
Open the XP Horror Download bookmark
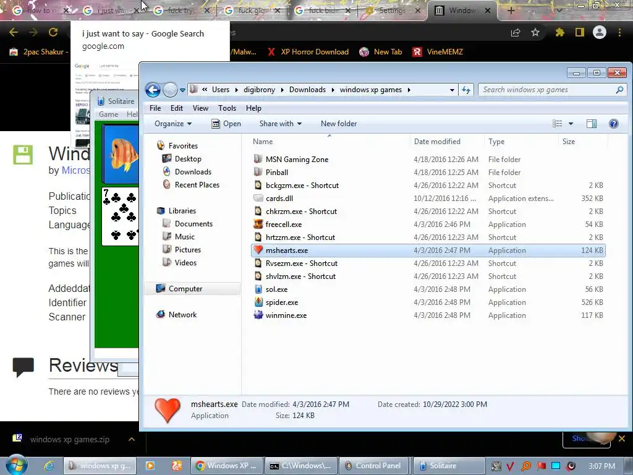(x=308, y=52)
